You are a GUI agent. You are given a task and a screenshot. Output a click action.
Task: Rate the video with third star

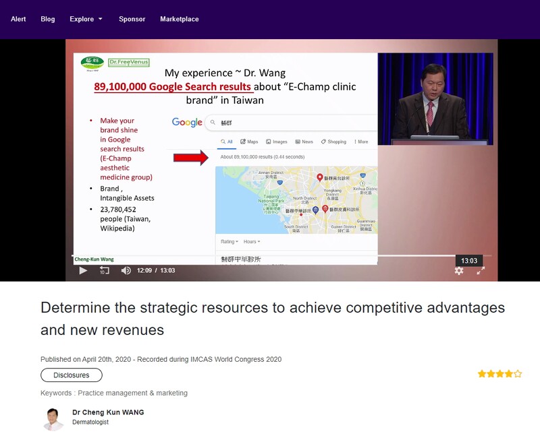tap(500, 374)
